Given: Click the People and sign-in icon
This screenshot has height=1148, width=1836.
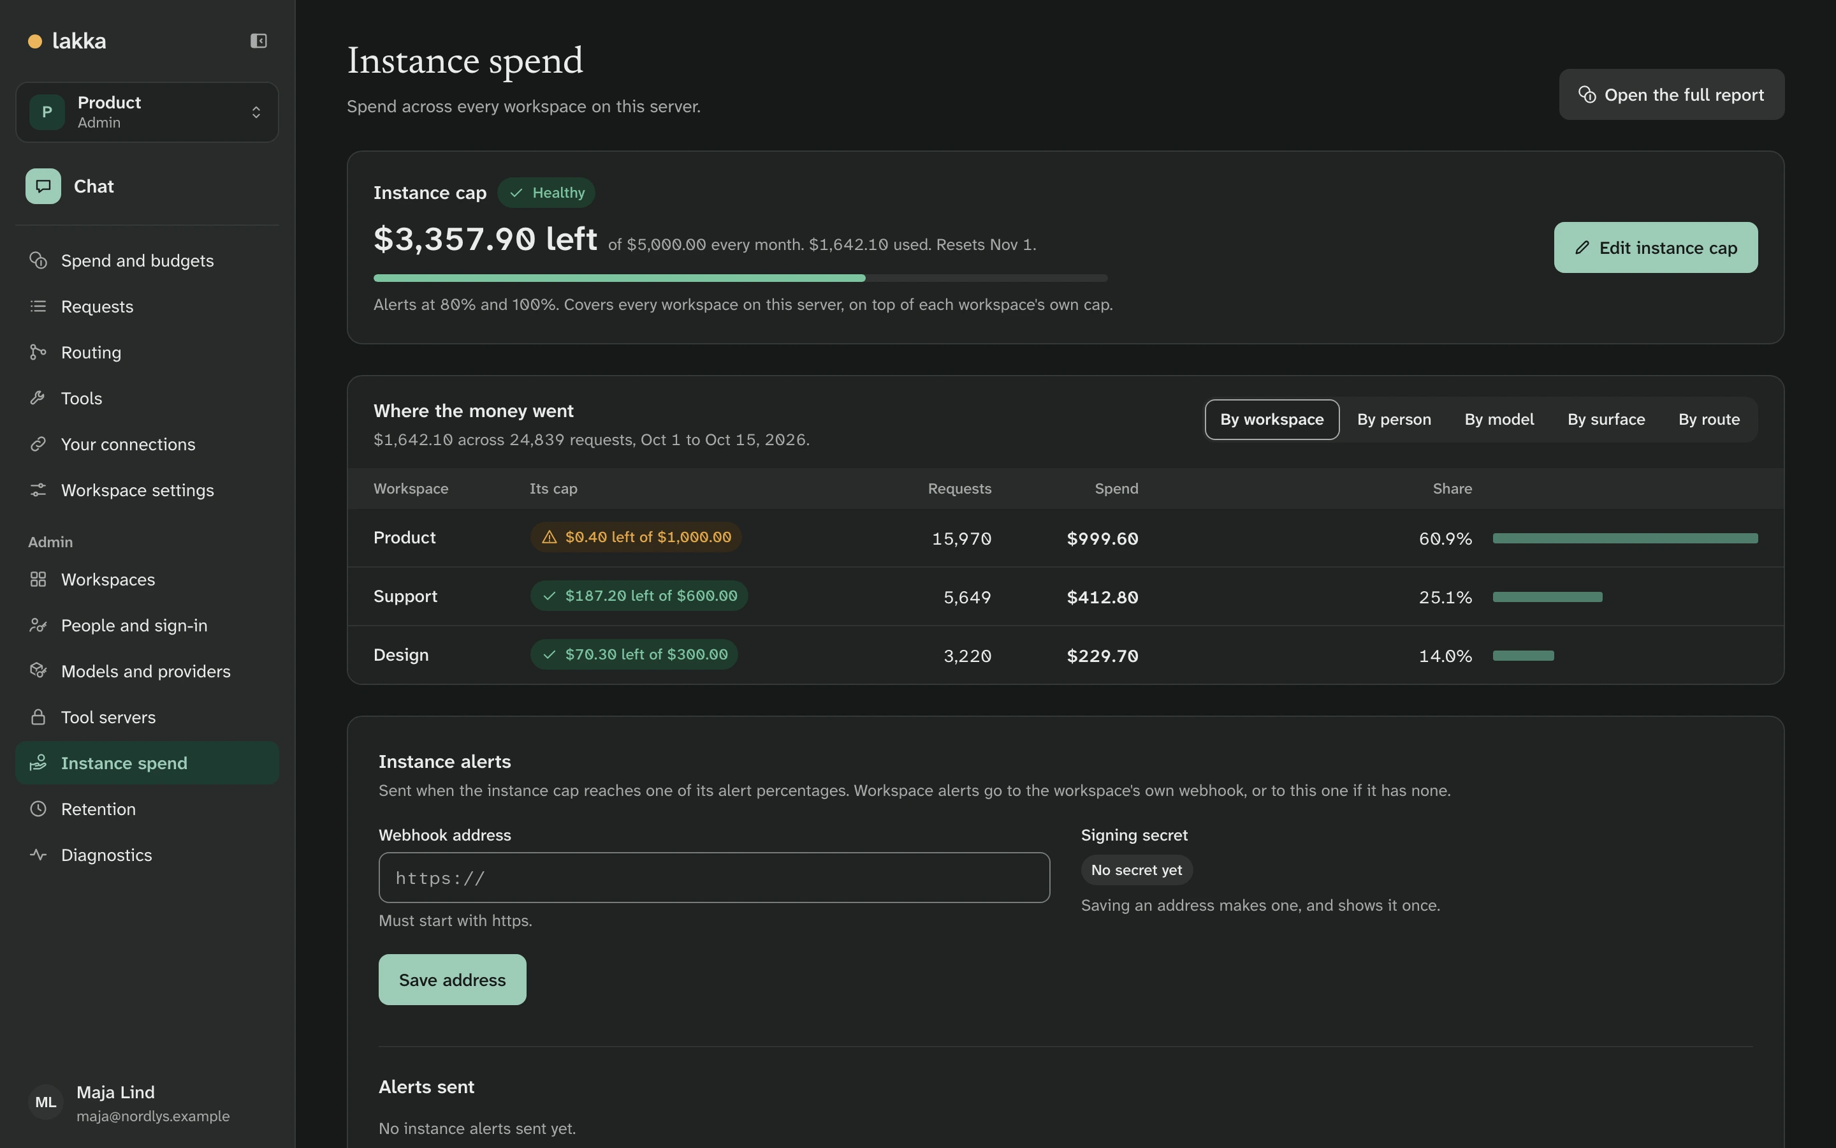Looking at the screenshot, I should pos(38,625).
